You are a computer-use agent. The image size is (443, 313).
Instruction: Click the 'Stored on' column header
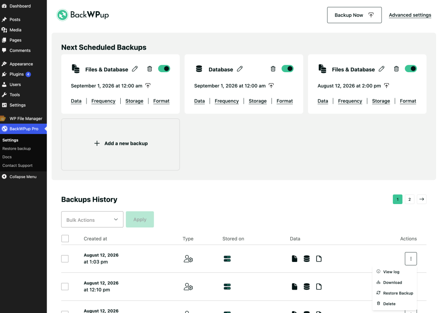pos(233,239)
